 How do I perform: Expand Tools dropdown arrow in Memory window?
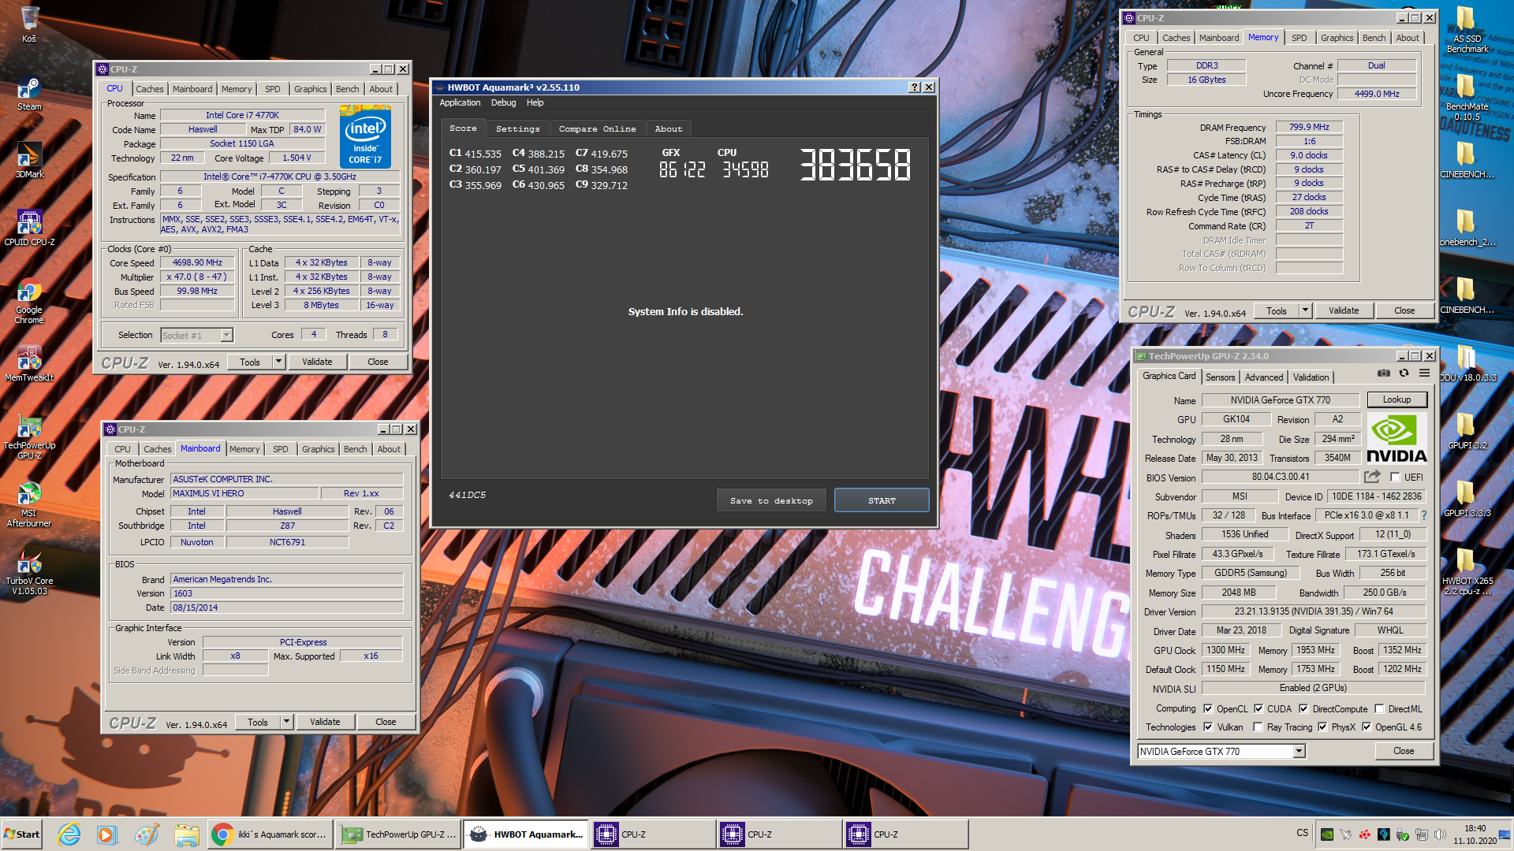(x=1305, y=310)
